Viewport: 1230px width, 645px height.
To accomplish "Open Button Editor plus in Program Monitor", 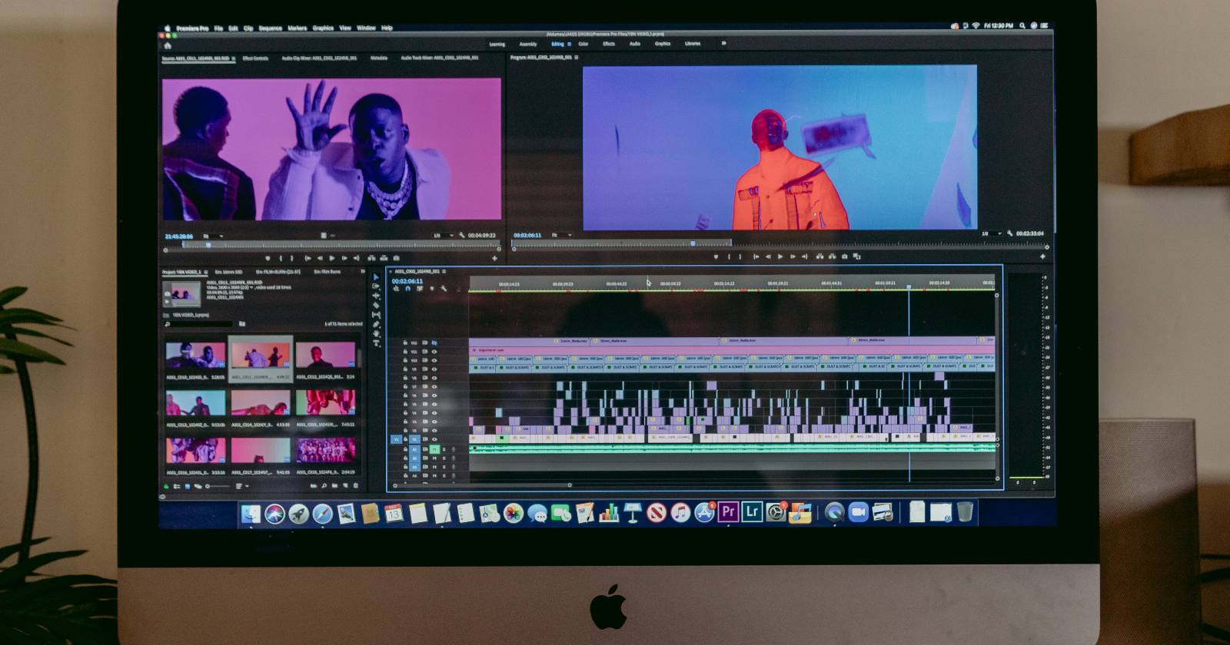I will 1042,256.
